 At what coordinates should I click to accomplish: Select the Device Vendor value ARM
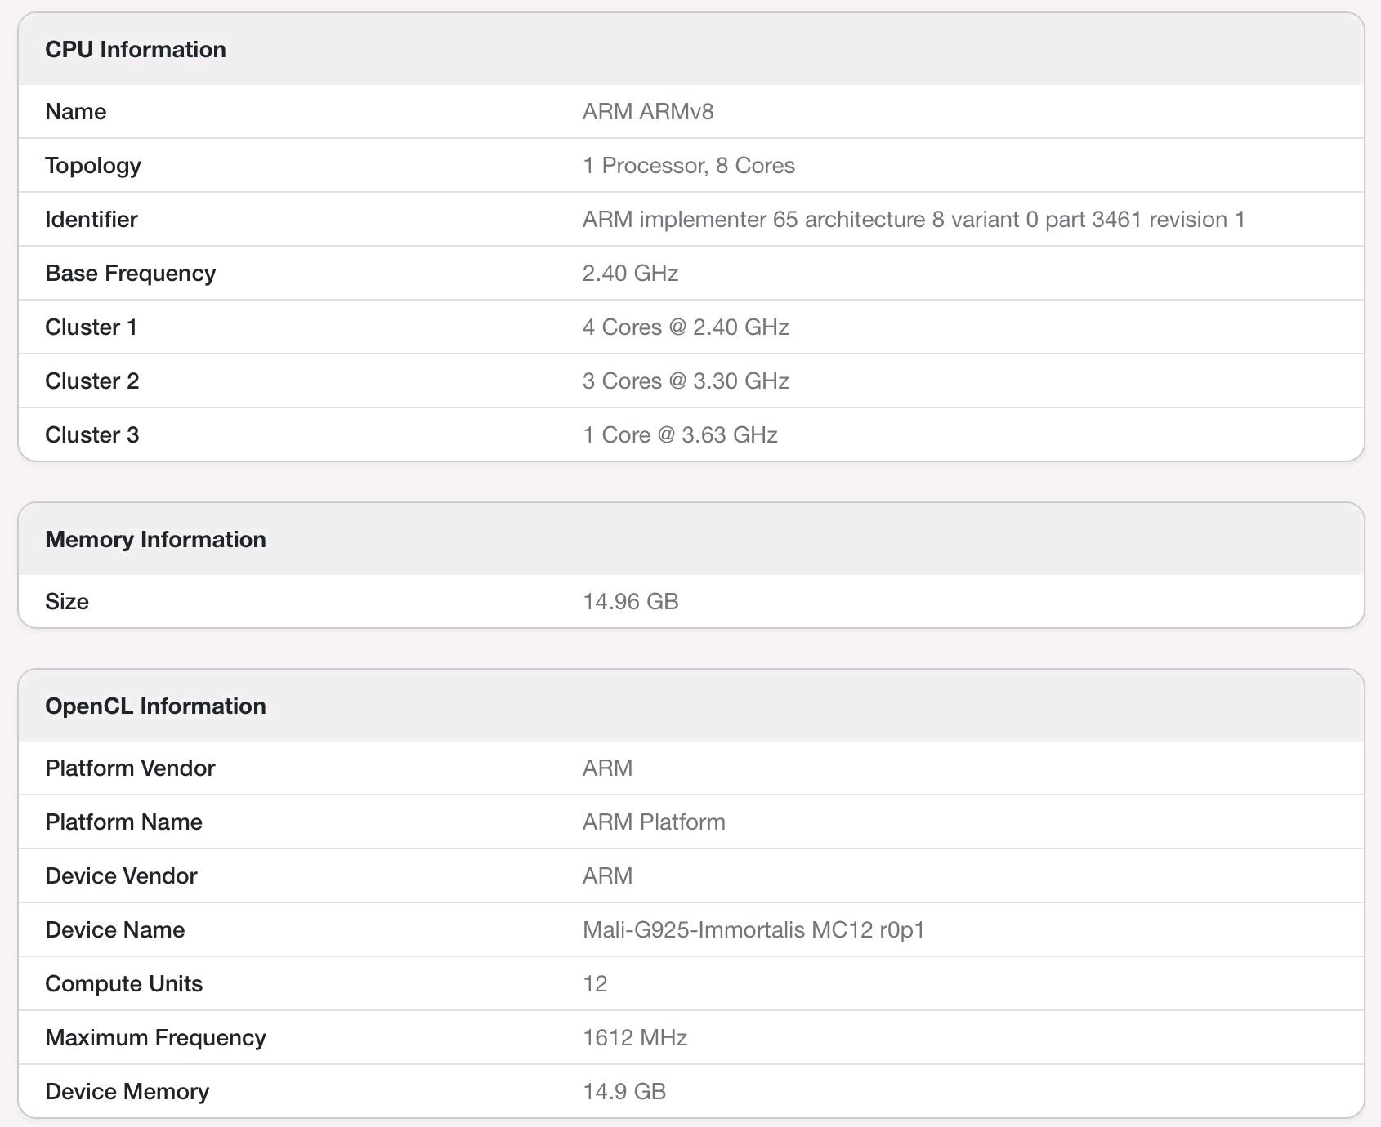(608, 875)
